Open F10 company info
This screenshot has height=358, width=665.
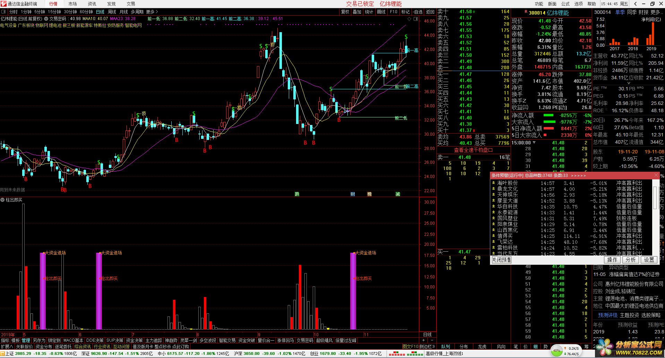[x=394, y=12]
